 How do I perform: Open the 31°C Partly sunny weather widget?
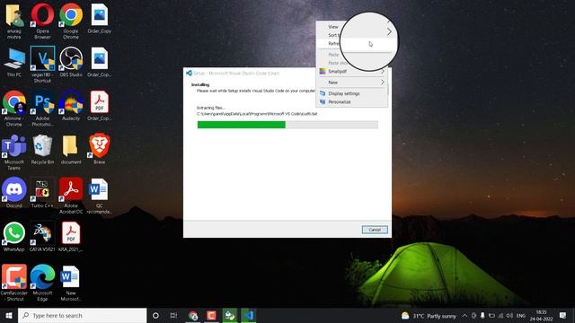(x=429, y=316)
